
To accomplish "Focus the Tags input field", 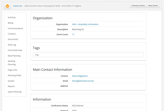I will [x=88, y=55].
